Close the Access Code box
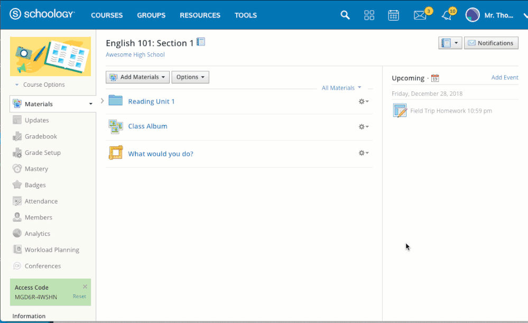This screenshot has height=323, width=528. [x=85, y=287]
